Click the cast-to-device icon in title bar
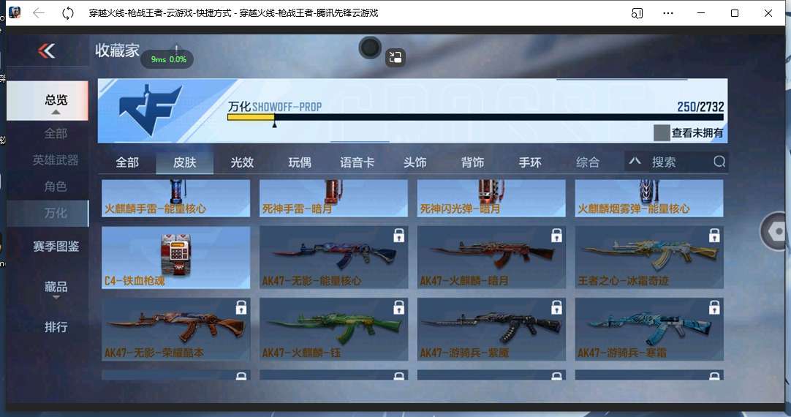The width and height of the screenshot is (791, 417). point(637,13)
